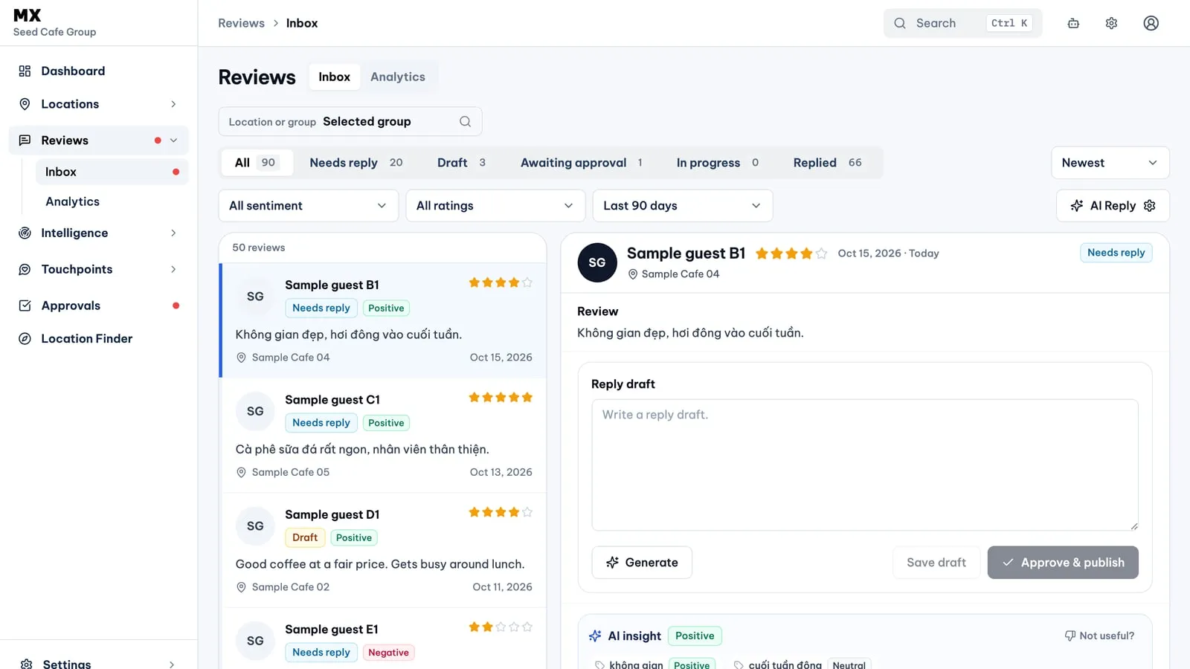Open the Dashboard page from its grid icon

coord(25,71)
